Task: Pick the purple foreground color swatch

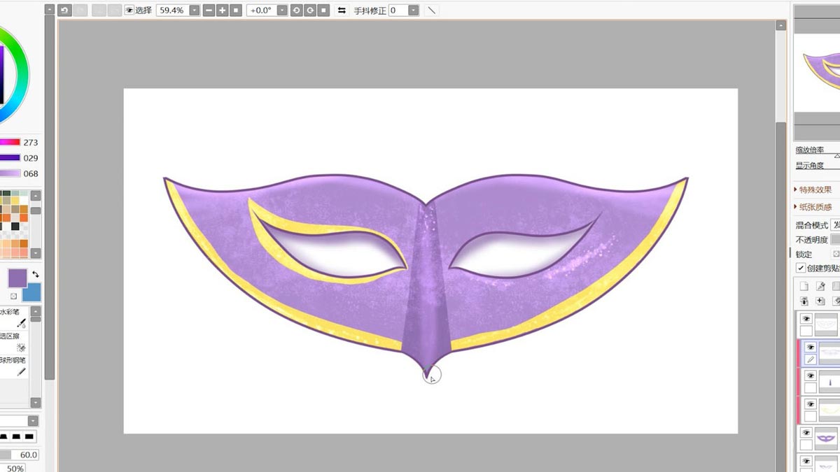Action: 17,278
